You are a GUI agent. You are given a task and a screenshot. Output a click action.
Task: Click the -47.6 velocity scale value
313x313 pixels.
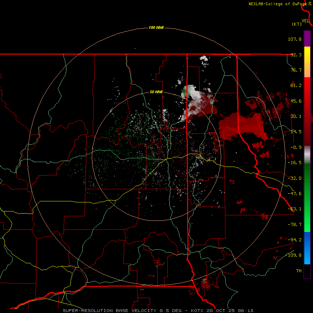click(x=295, y=194)
